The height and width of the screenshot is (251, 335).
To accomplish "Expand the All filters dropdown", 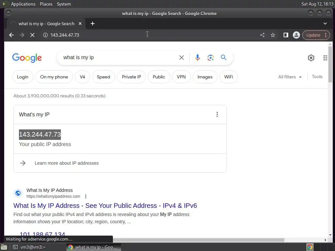I will pyautogui.click(x=290, y=77).
